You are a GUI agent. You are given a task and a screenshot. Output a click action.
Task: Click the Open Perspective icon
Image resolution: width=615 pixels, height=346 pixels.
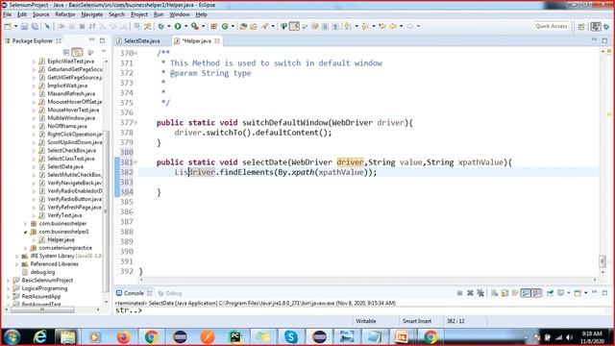(581, 26)
